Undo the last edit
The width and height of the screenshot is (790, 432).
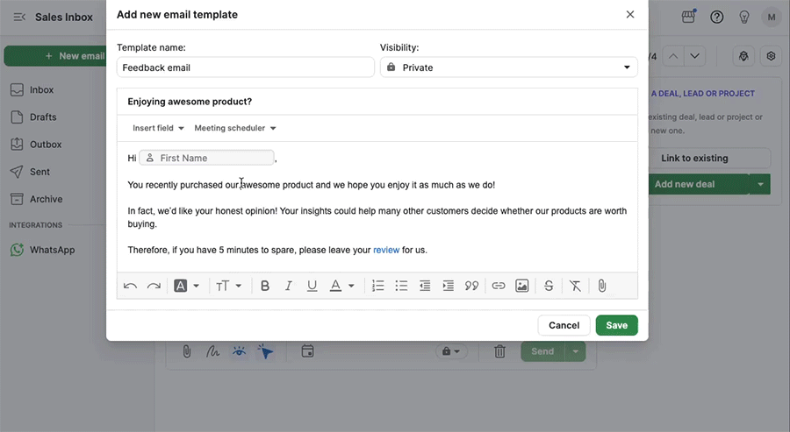point(130,286)
